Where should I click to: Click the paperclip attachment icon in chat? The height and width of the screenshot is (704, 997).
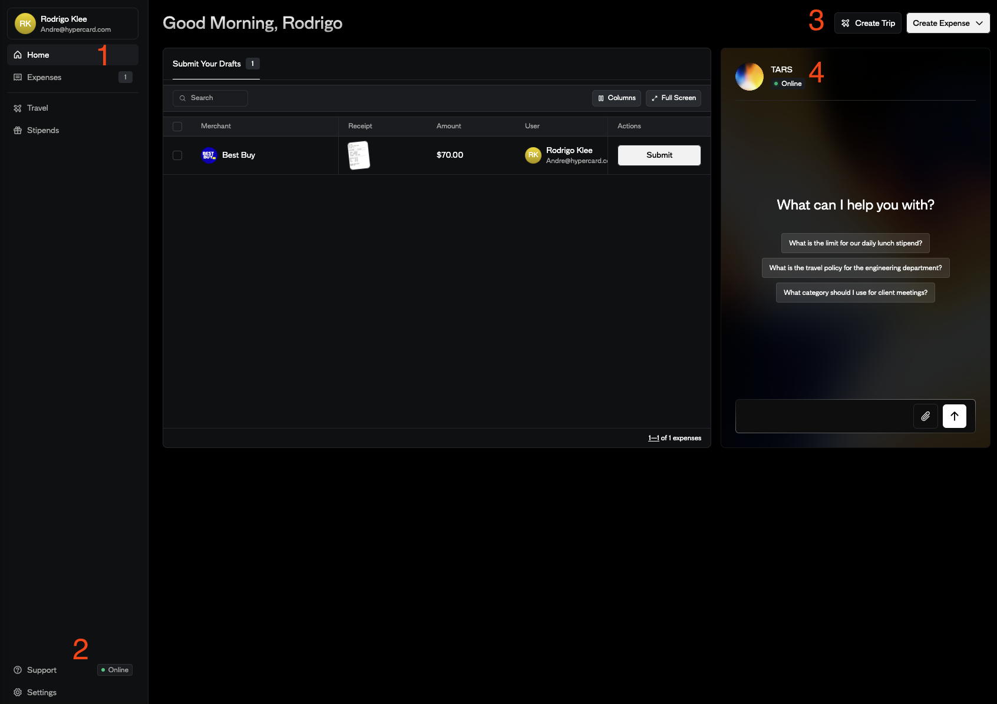click(925, 416)
